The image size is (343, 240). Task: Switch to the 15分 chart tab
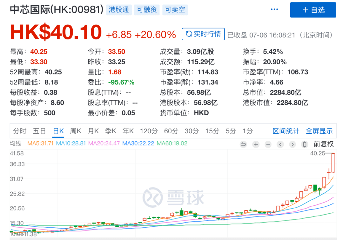click(x=212, y=131)
